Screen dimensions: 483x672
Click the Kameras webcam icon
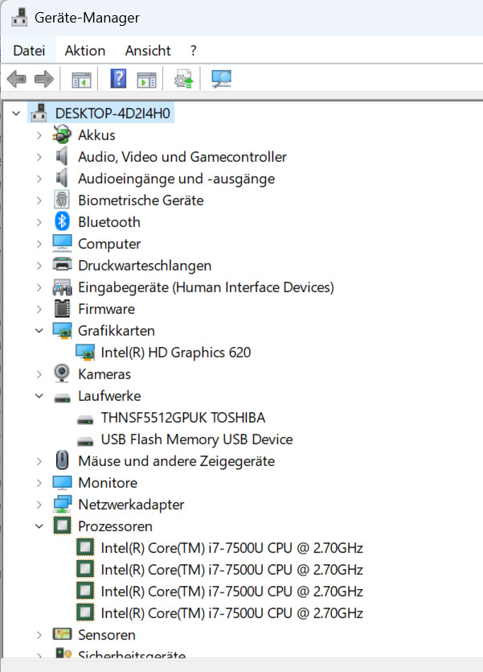[x=62, y=373]
